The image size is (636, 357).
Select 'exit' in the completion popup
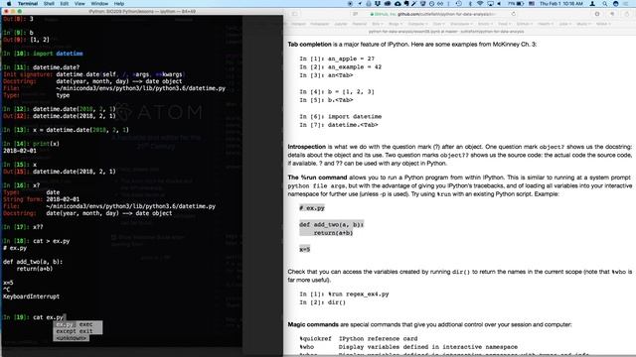click(86, 331)
